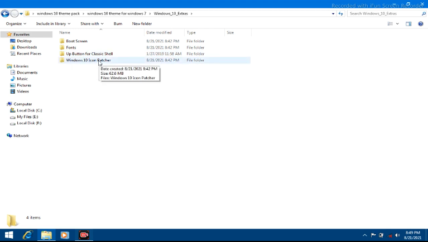Click Boot Screen date 8/21/2021 8:42 PM
Viewport: 428px width, 242px height.
click(163, 41)
